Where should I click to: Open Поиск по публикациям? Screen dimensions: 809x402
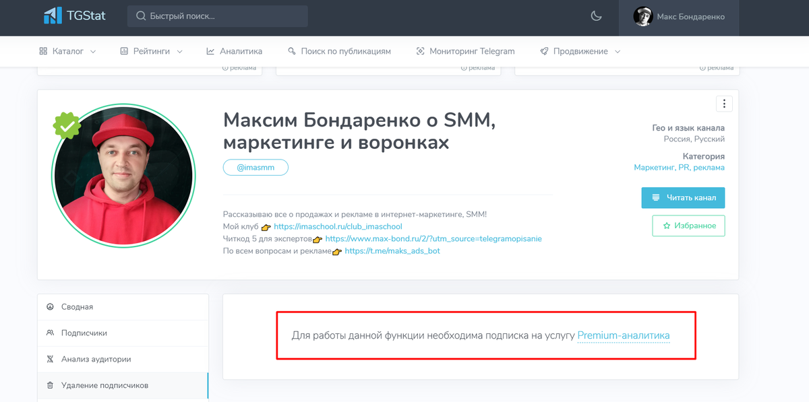339,51
